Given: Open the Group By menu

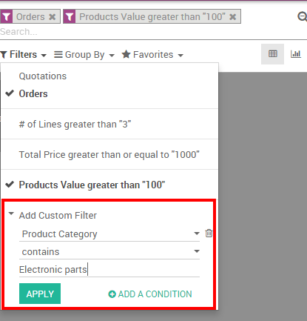Looking at the screenshot, I should click(x=84, y=55).
